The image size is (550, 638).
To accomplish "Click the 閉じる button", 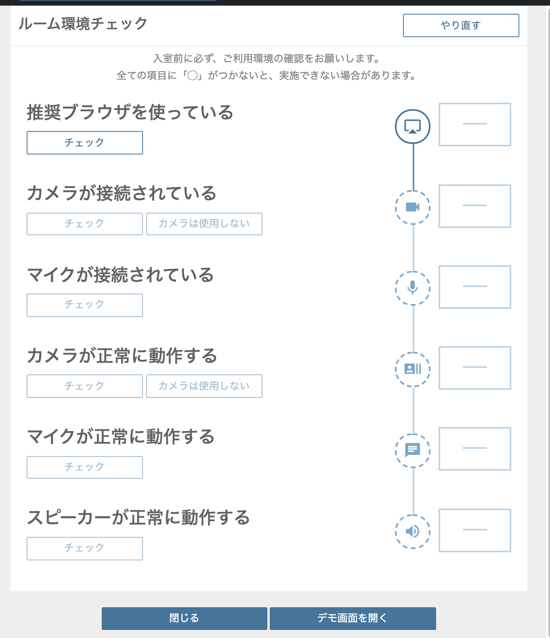I will coord(184,618).
